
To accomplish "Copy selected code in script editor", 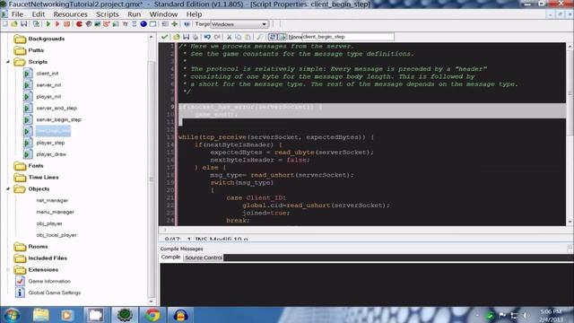I will tap(239, 37).
